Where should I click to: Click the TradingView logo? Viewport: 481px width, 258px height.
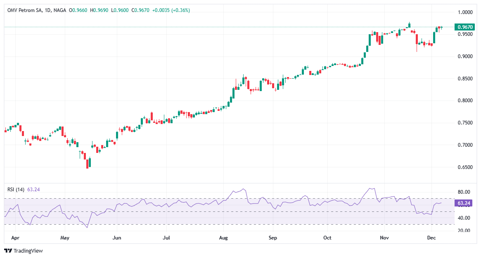click(x=24, y=251)
